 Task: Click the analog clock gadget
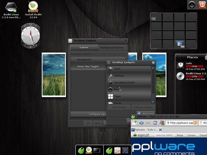coord(30,35)
